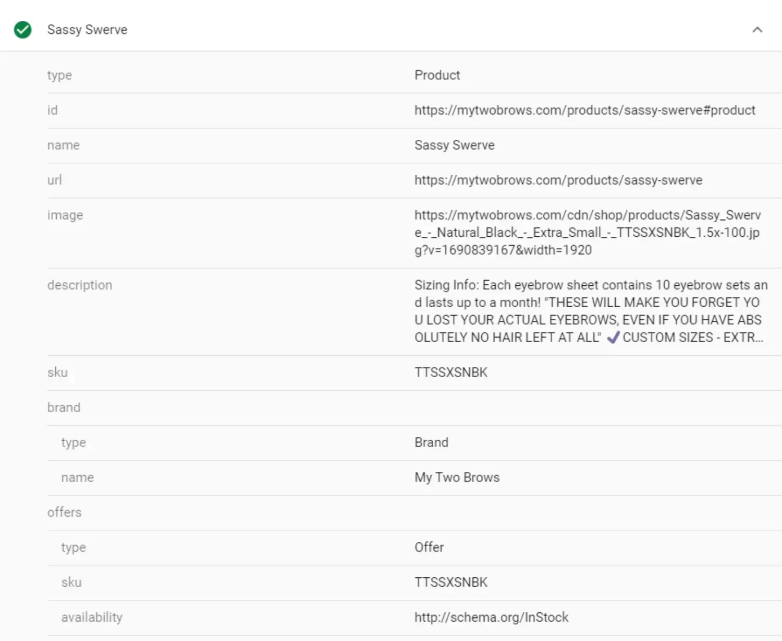Click the description label in the left column

pos(79,285)
